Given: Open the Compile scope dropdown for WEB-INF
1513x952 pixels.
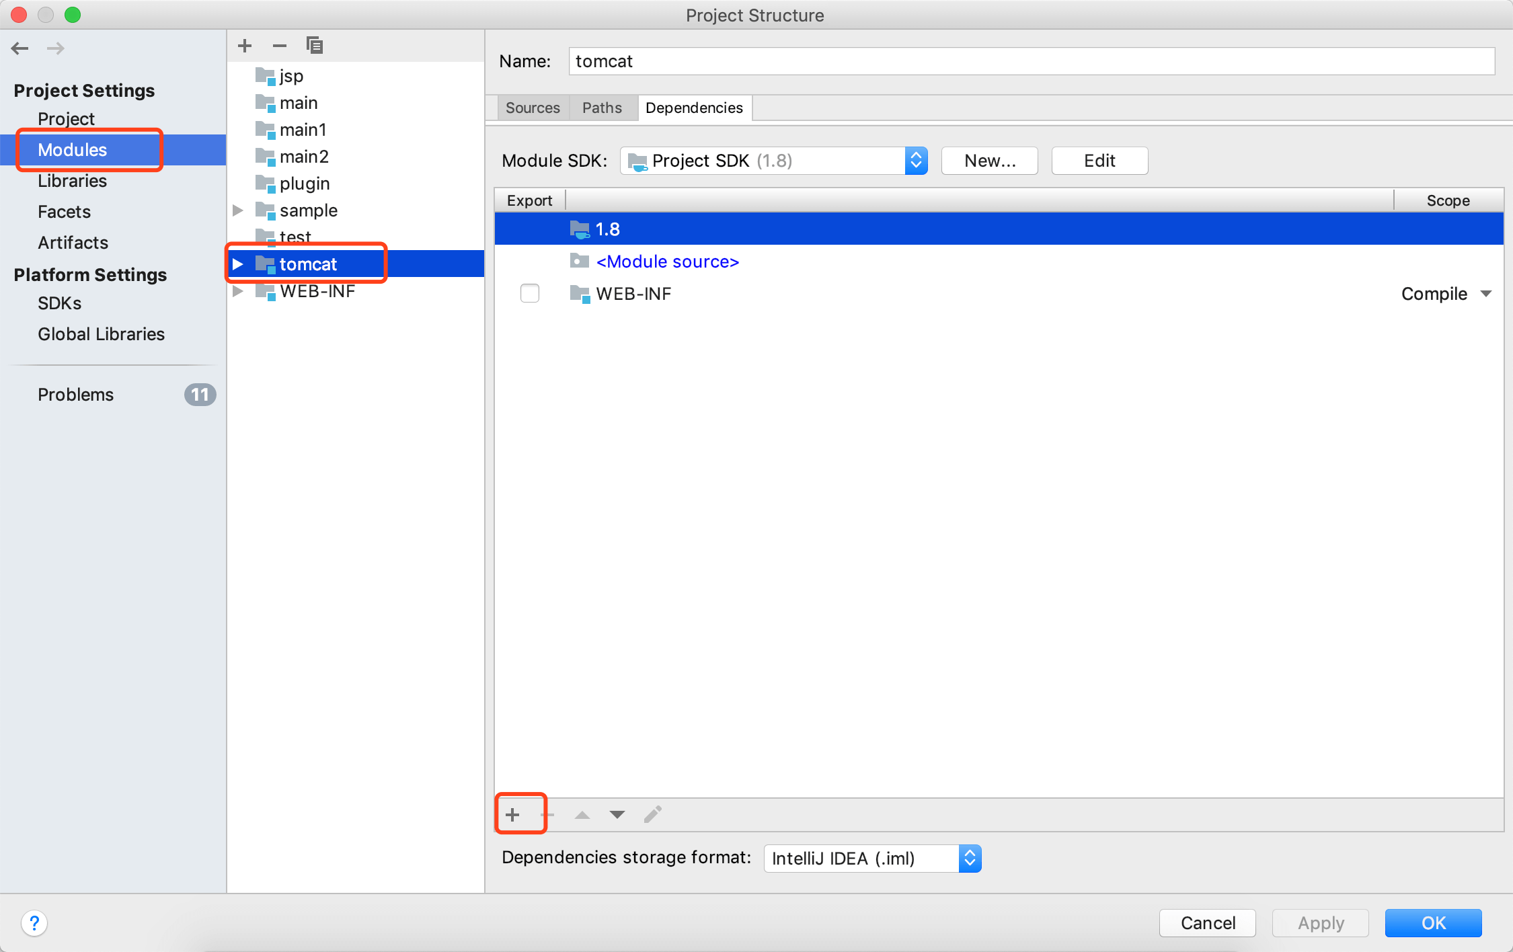Looking at the screenshot, I should (x=1486, y=294).
